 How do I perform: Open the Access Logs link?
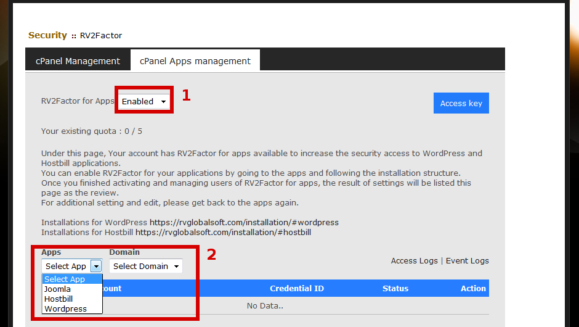tap(414, 261)
